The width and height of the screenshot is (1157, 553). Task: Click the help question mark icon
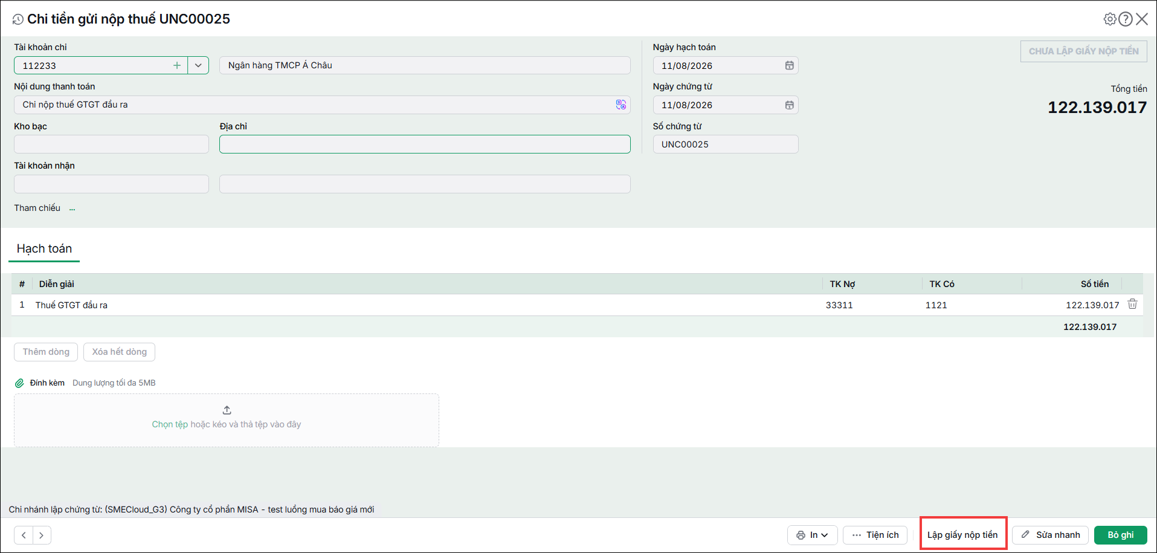coord(1126,19)
